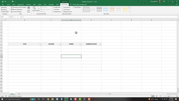Switch to the Formulas tab
Viewport: 179px width, 101px height.
click(x=29, y=4)
